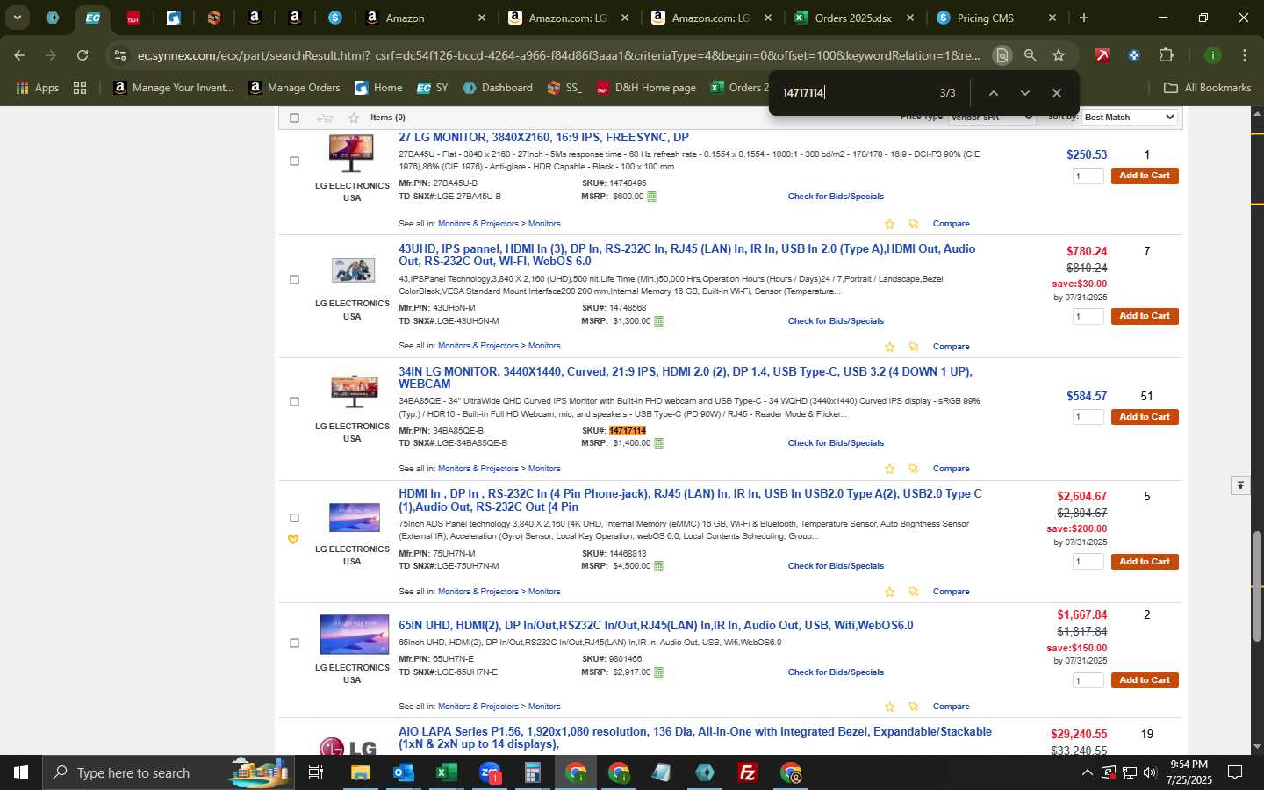The width and height of the screenshot is (1264, 790).
Task: Add the $584.57 curved monitor to cart
Action: click(1145, 417)
